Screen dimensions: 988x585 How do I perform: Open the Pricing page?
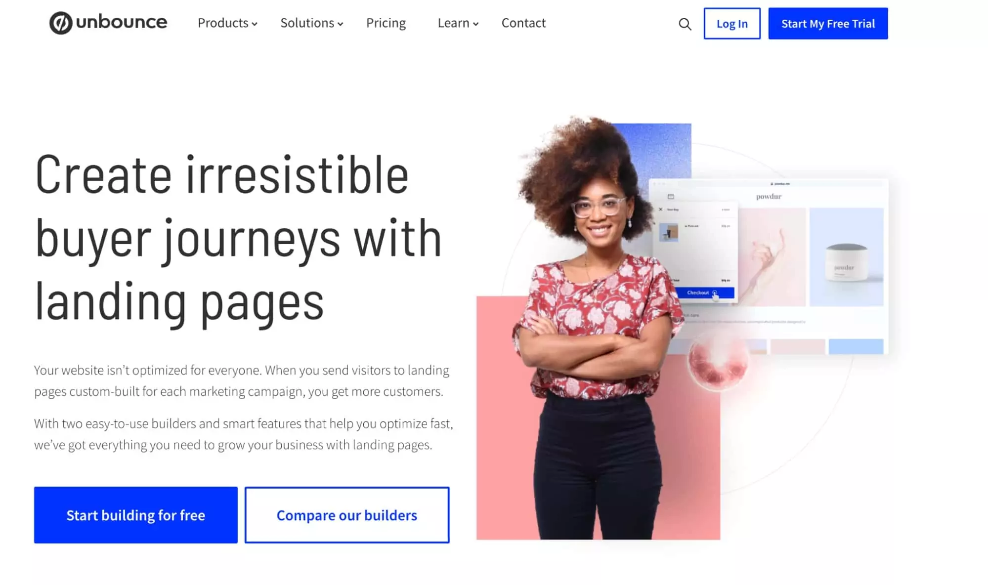tap(387, 23)
